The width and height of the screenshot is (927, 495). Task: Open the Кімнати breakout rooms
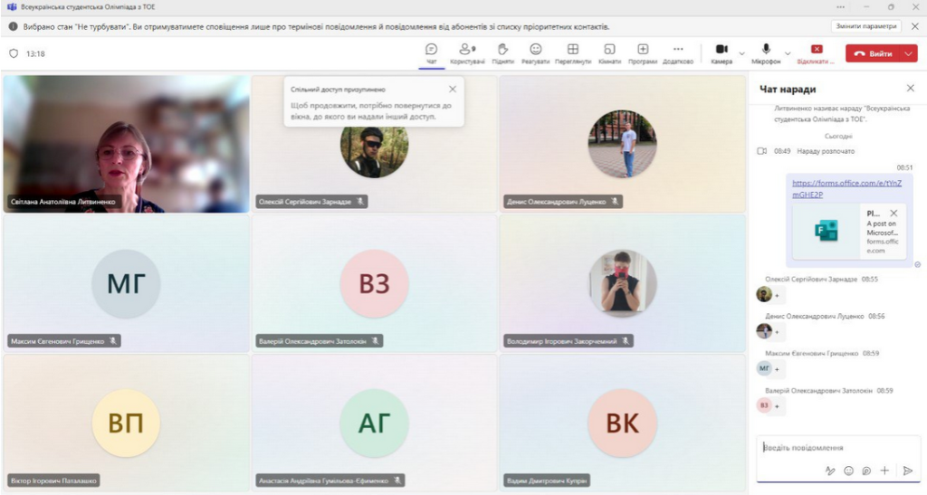609,53
